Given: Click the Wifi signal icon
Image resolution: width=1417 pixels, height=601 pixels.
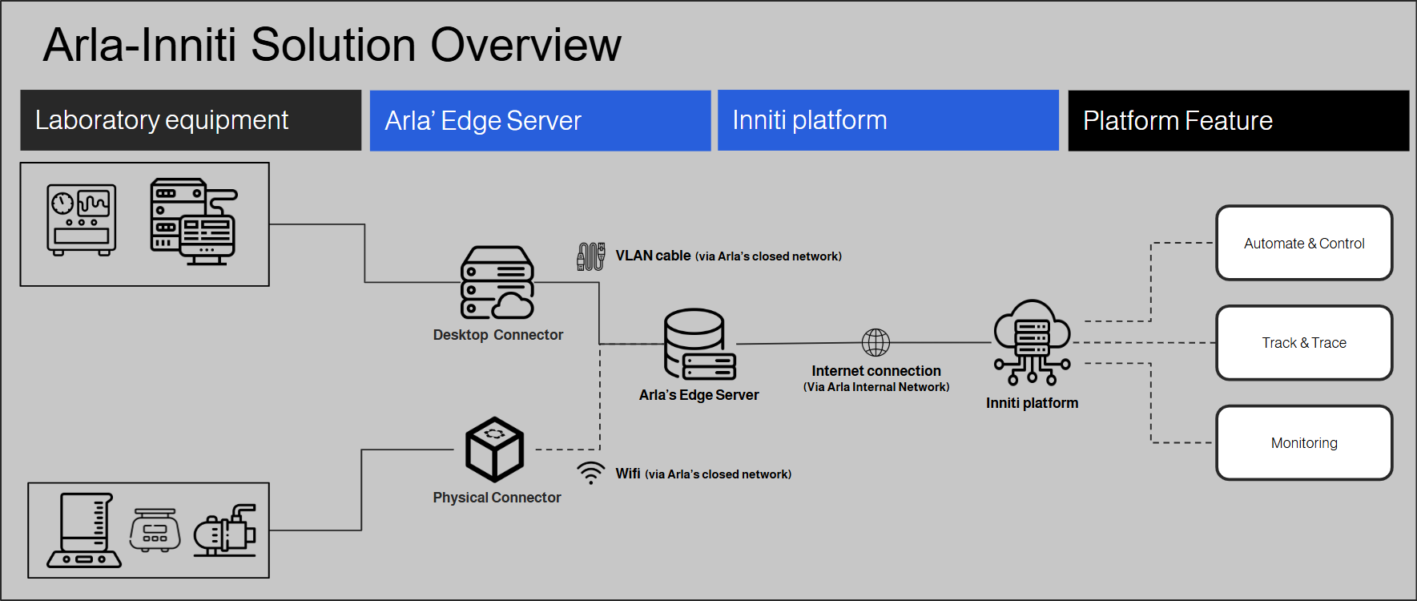Looking at the screenshot, I should point(591,473).
